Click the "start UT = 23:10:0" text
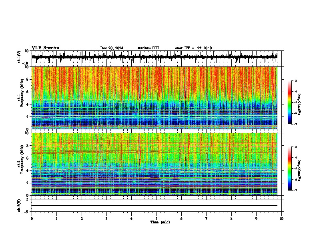 tap(193, 48)
